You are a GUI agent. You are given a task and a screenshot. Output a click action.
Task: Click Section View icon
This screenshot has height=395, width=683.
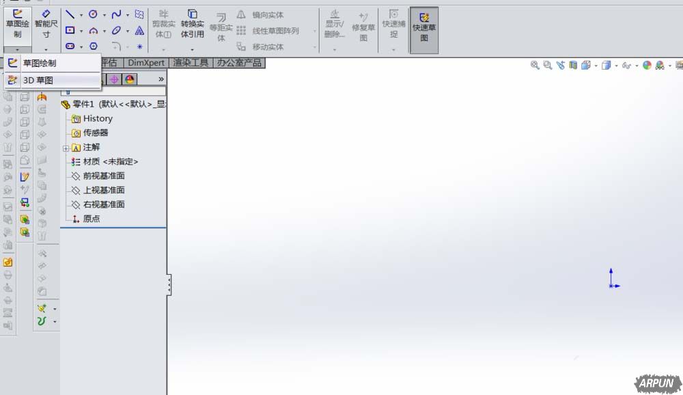click(x=573, y=66)
